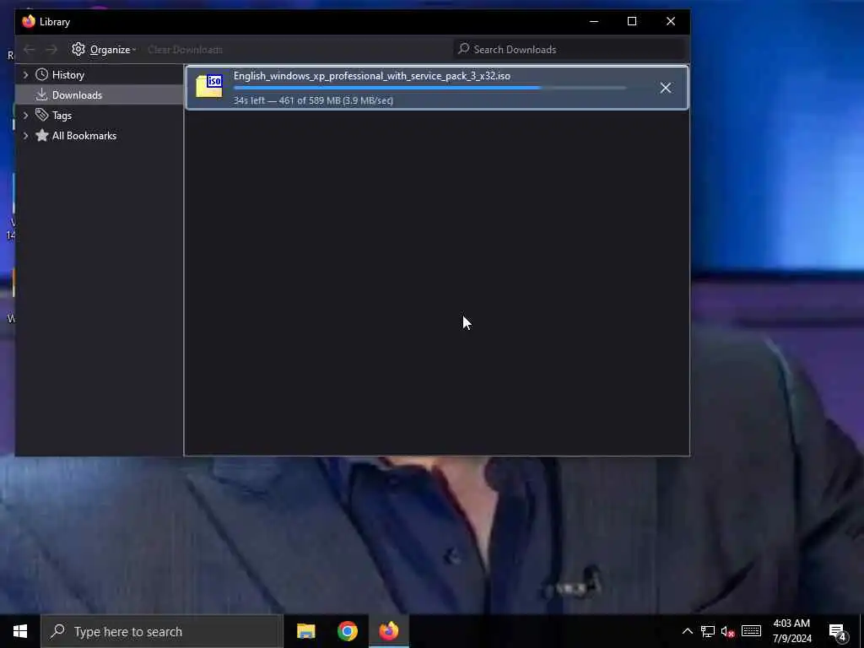Click the '34s left — 461 of 589 MB' status

click(x=314, y=100)
